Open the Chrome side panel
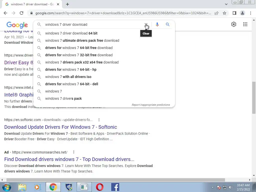This screenshot has height=192, width=256. point(234,13)
